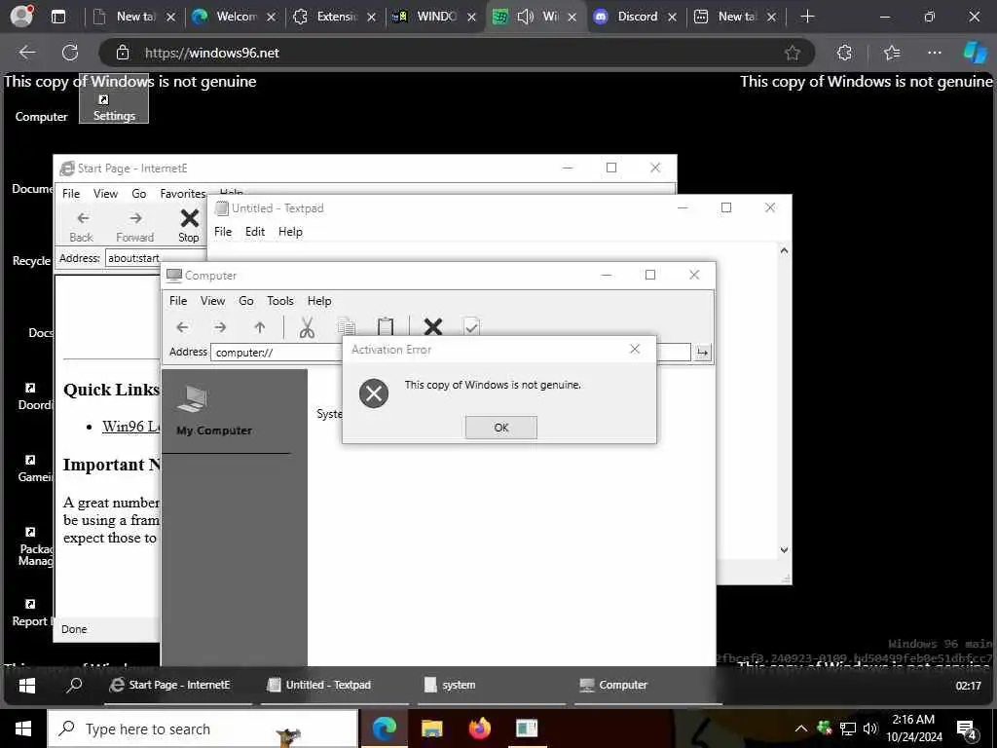Image resolution: width=997 pixels, height=748 pixels.
Task: Open volume control in system tray
Action: tap(870, 729)
